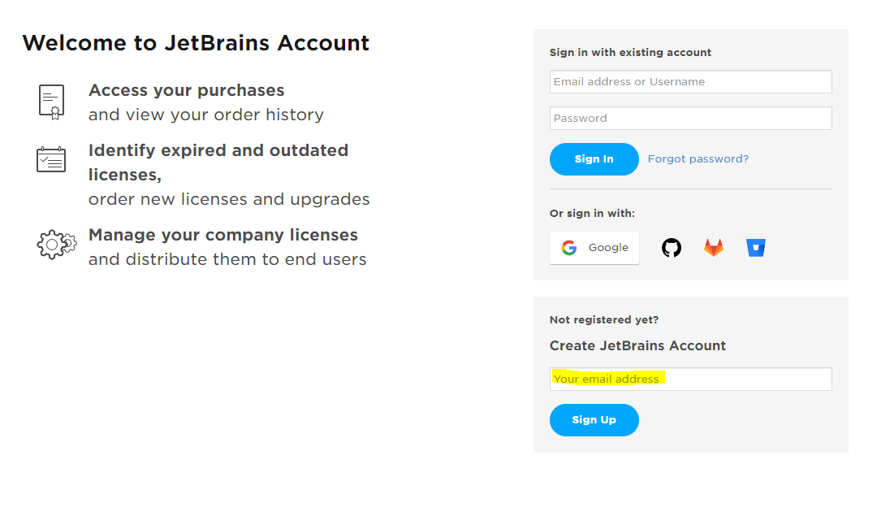Click the calendar checklist licenses icon
The height and width of the screenshot is (516, 890).
pos(51,159)
